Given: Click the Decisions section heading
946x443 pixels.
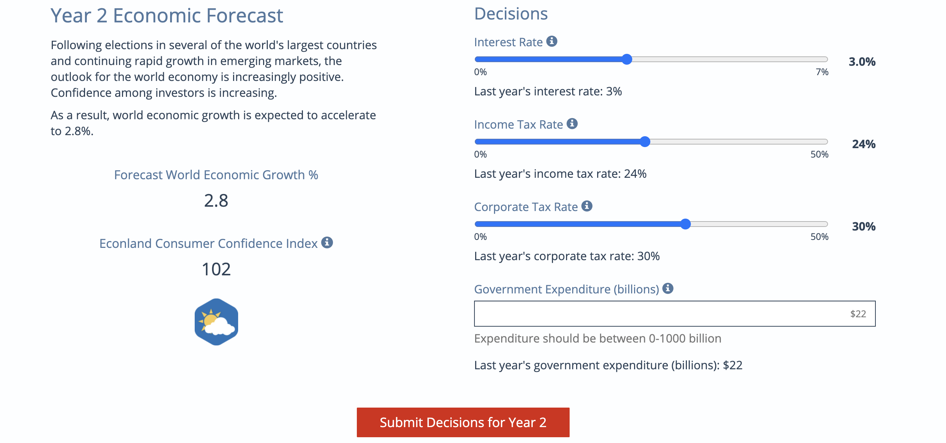Looking at the screenshot, I should pyautogui.click(x=511, y=14).
